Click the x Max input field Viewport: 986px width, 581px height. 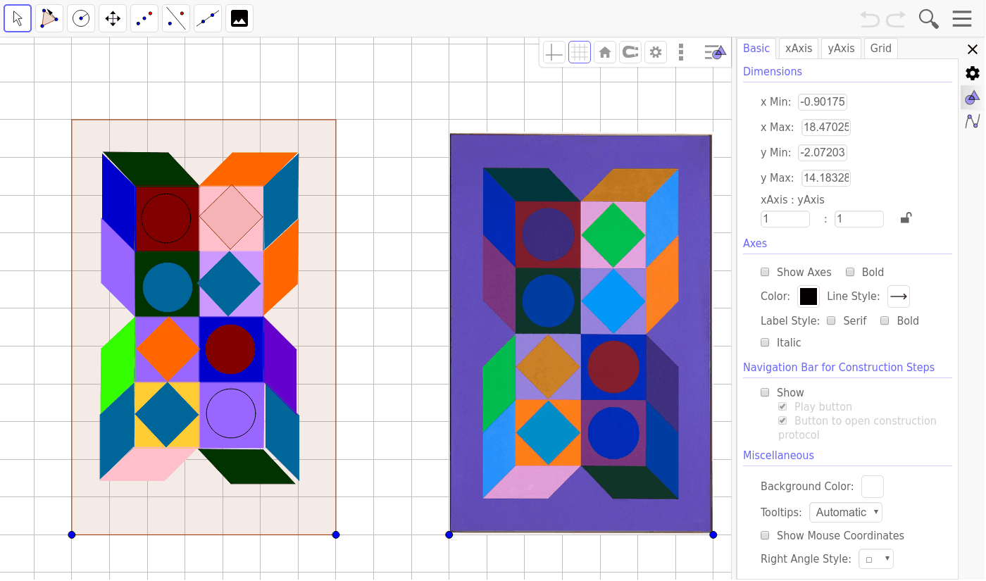pyautogui.click(x=826, y=127)
